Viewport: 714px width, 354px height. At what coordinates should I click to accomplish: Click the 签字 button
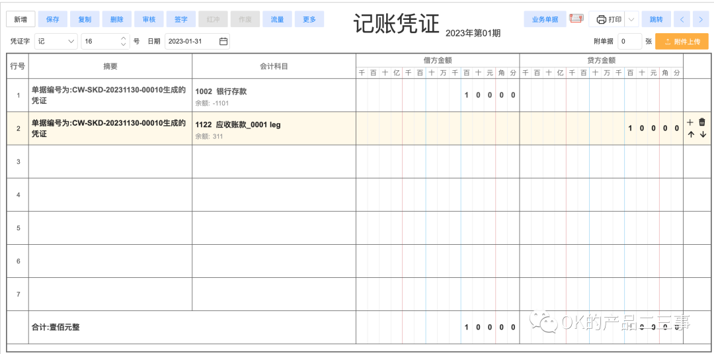tap(181, 19)
